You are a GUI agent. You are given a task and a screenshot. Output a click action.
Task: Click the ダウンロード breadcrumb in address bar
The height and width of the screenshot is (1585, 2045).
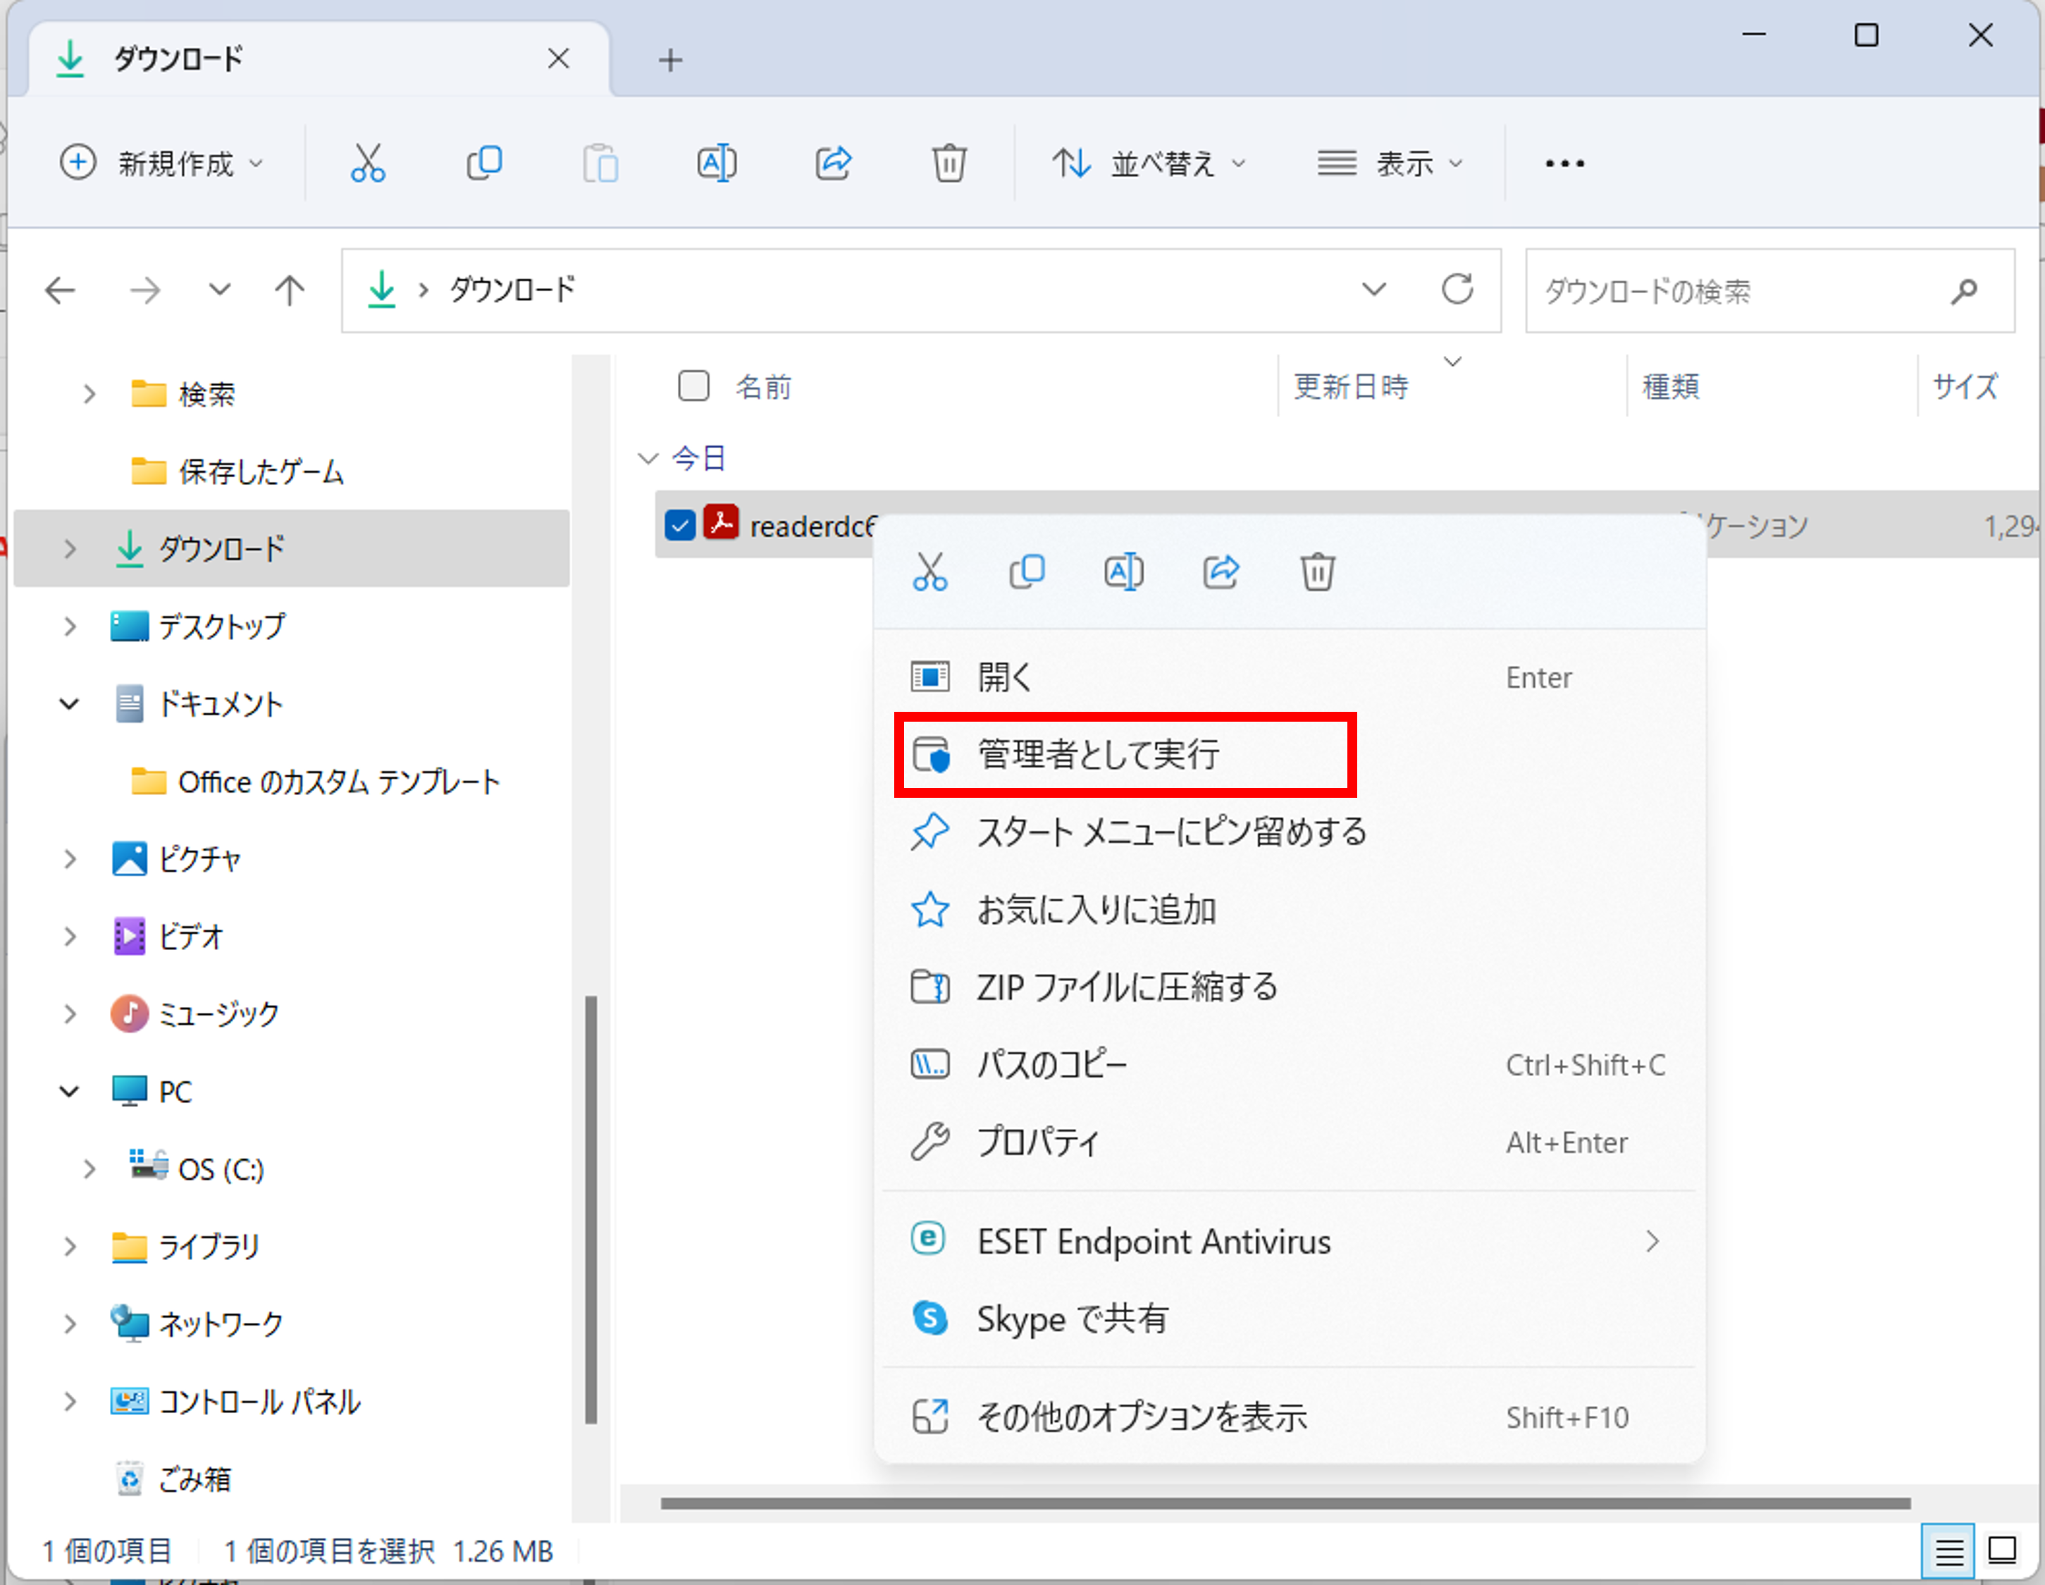pos(513,289)
